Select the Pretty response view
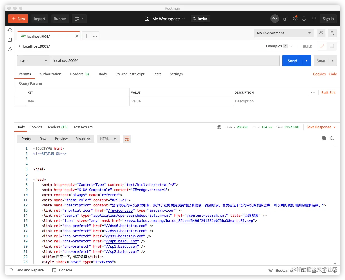The height and width of the screenshot is (280, 345). (26, 139)
